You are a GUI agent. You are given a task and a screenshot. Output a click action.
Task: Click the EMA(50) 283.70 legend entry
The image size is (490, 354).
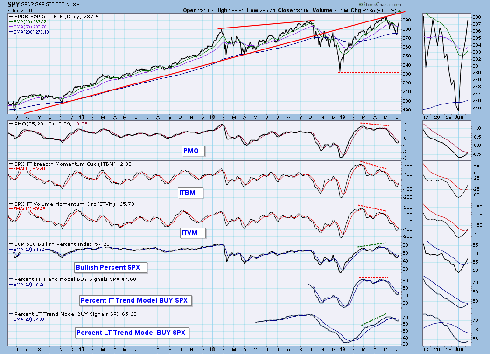[x=28, y=27]
